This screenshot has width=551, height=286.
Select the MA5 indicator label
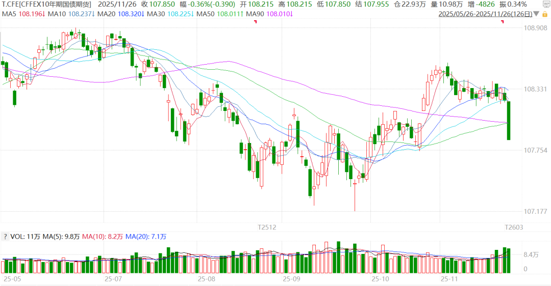point(19,13)
